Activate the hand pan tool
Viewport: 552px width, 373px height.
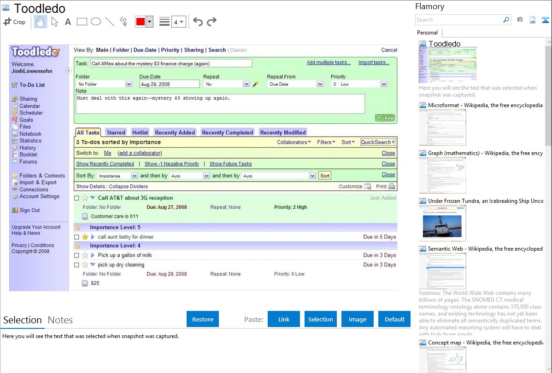pos(41,22)
